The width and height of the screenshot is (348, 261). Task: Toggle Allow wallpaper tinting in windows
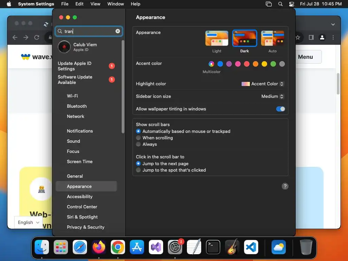[280, 109]
